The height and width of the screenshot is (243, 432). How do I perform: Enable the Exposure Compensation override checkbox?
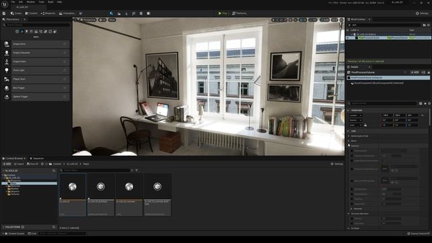tap(352, 156)
